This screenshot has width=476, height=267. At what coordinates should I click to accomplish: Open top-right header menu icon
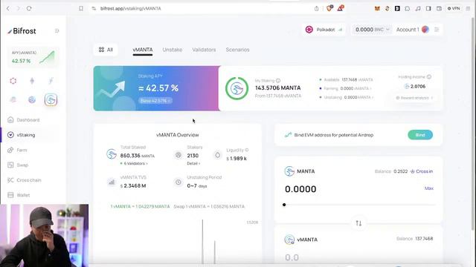437,30
